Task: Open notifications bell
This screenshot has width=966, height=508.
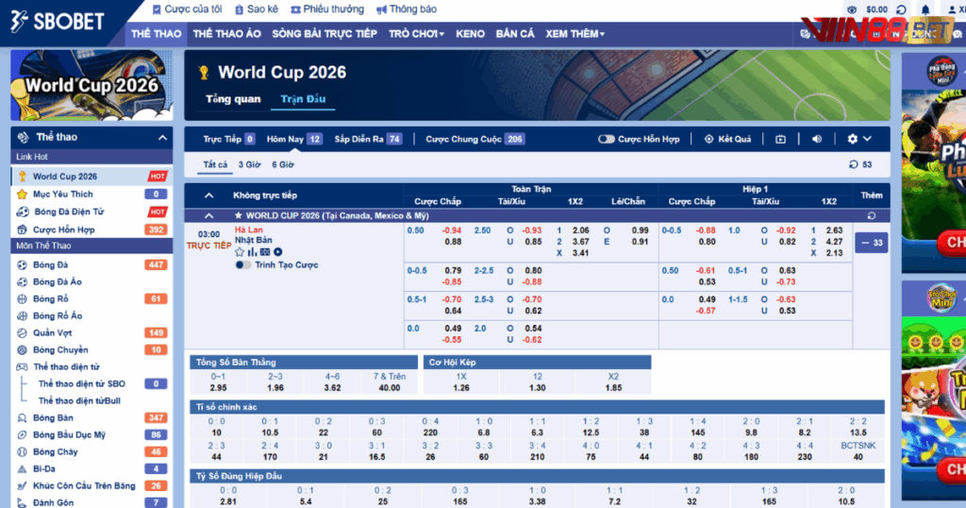Action: [x=925, y=9]
